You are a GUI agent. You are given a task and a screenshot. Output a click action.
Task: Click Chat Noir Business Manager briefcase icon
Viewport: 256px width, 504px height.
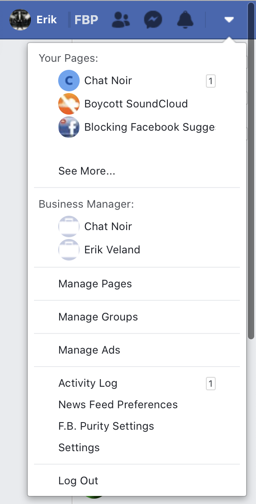(x=69, y=226)
